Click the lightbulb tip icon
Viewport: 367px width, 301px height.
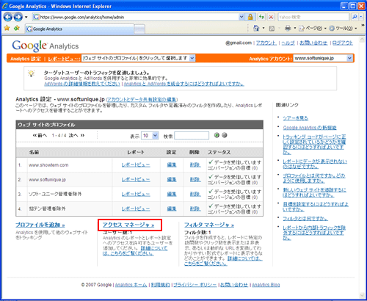pyautogui.click(x=31, y=73)
